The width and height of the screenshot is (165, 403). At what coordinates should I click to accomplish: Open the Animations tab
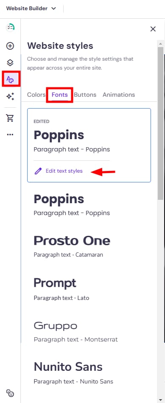(119, 95)
